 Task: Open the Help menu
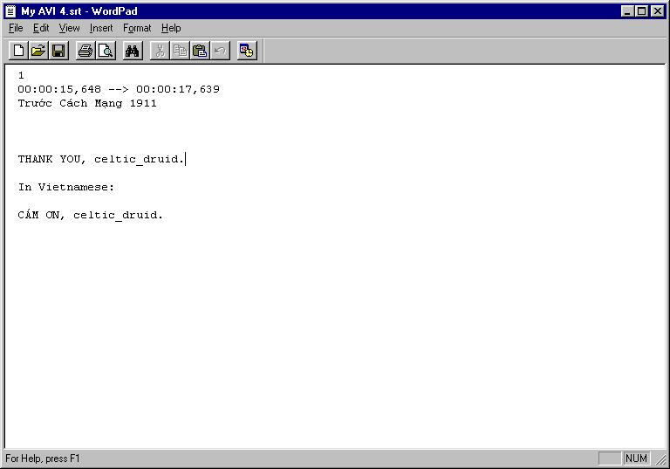click(171, 28)
